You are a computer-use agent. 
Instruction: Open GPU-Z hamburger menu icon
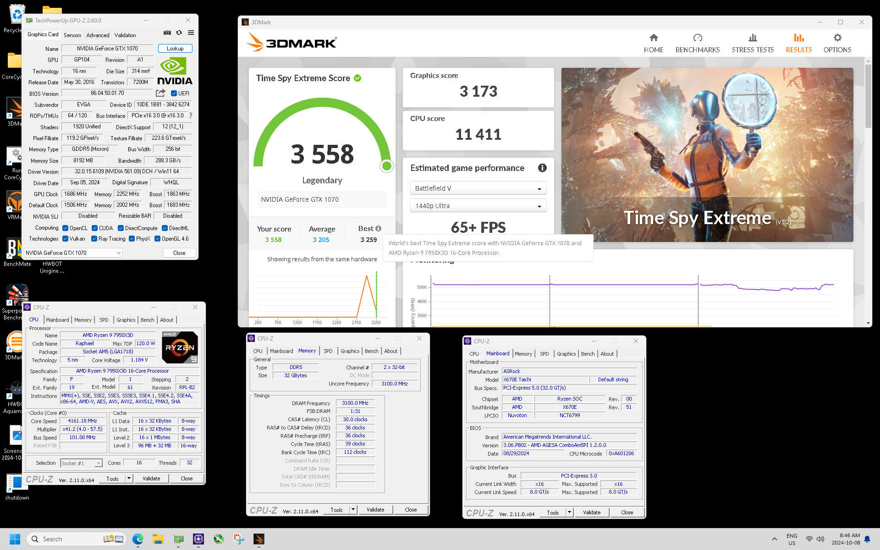pos(191,33)
